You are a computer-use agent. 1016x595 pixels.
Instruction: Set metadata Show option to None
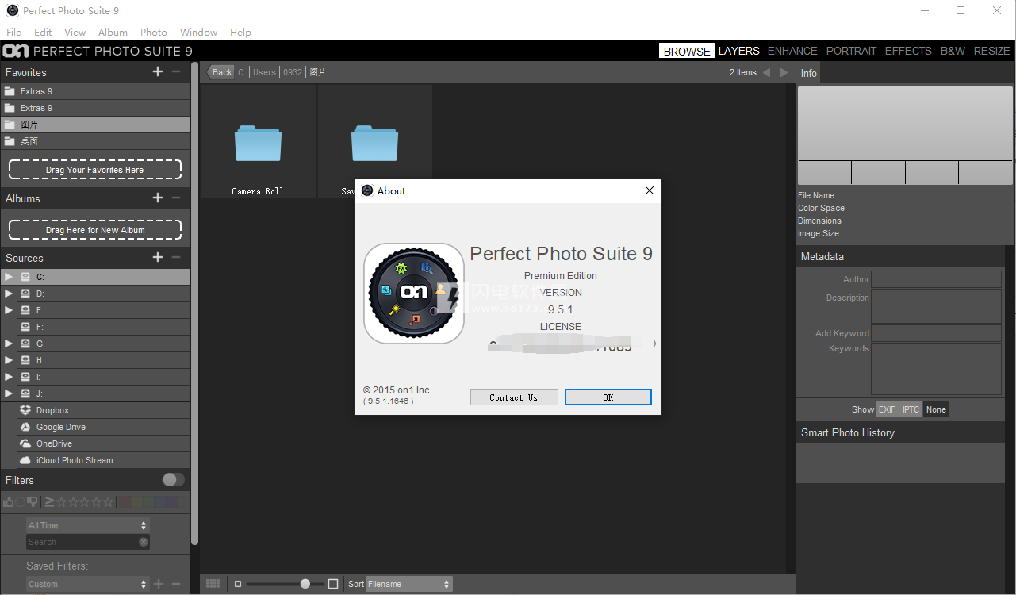coord(936,409)
